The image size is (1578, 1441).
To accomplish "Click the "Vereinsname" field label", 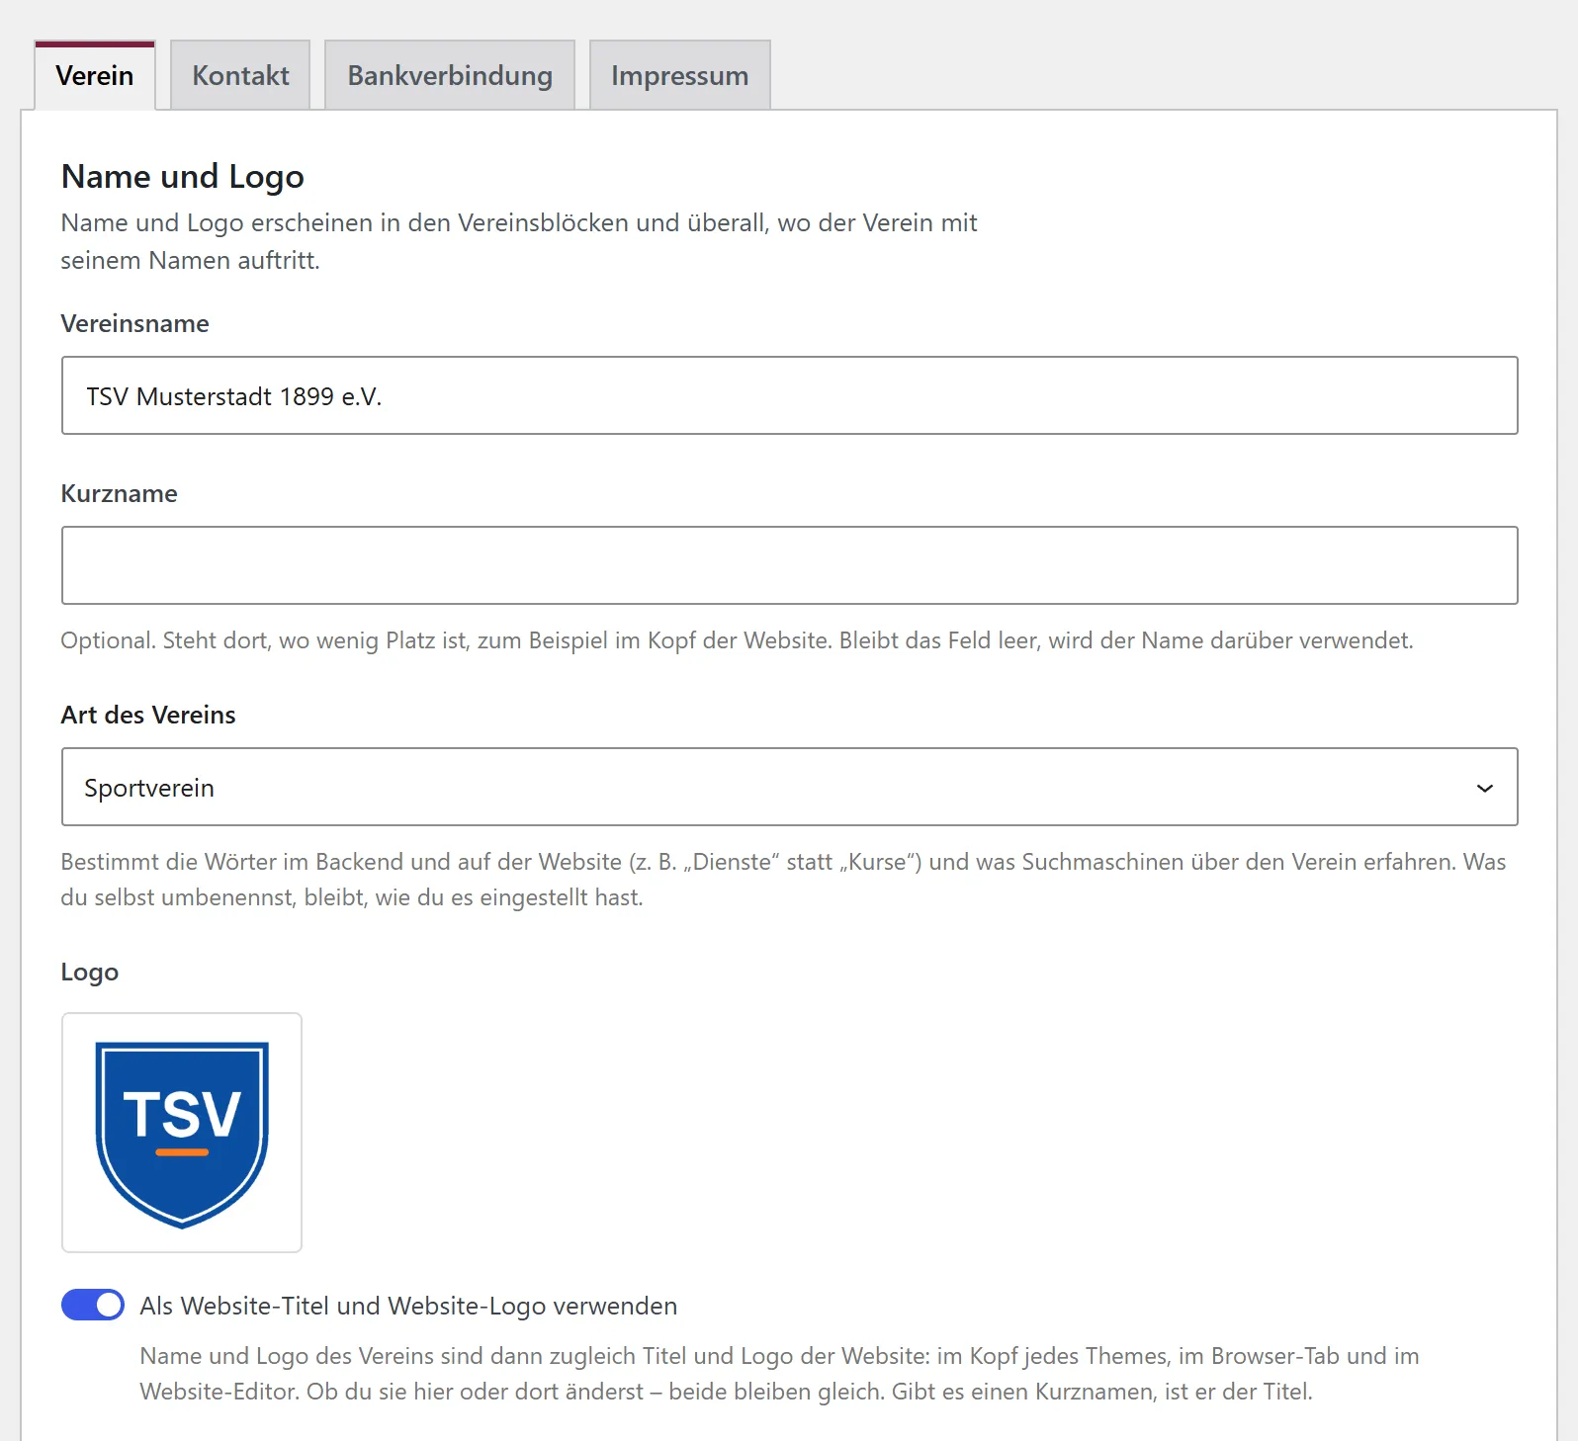I will point(135,323).
